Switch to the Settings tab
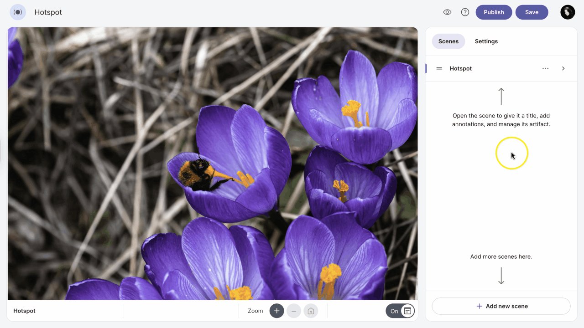This screenshot has width=584, height=328. [x=486, y=41]
